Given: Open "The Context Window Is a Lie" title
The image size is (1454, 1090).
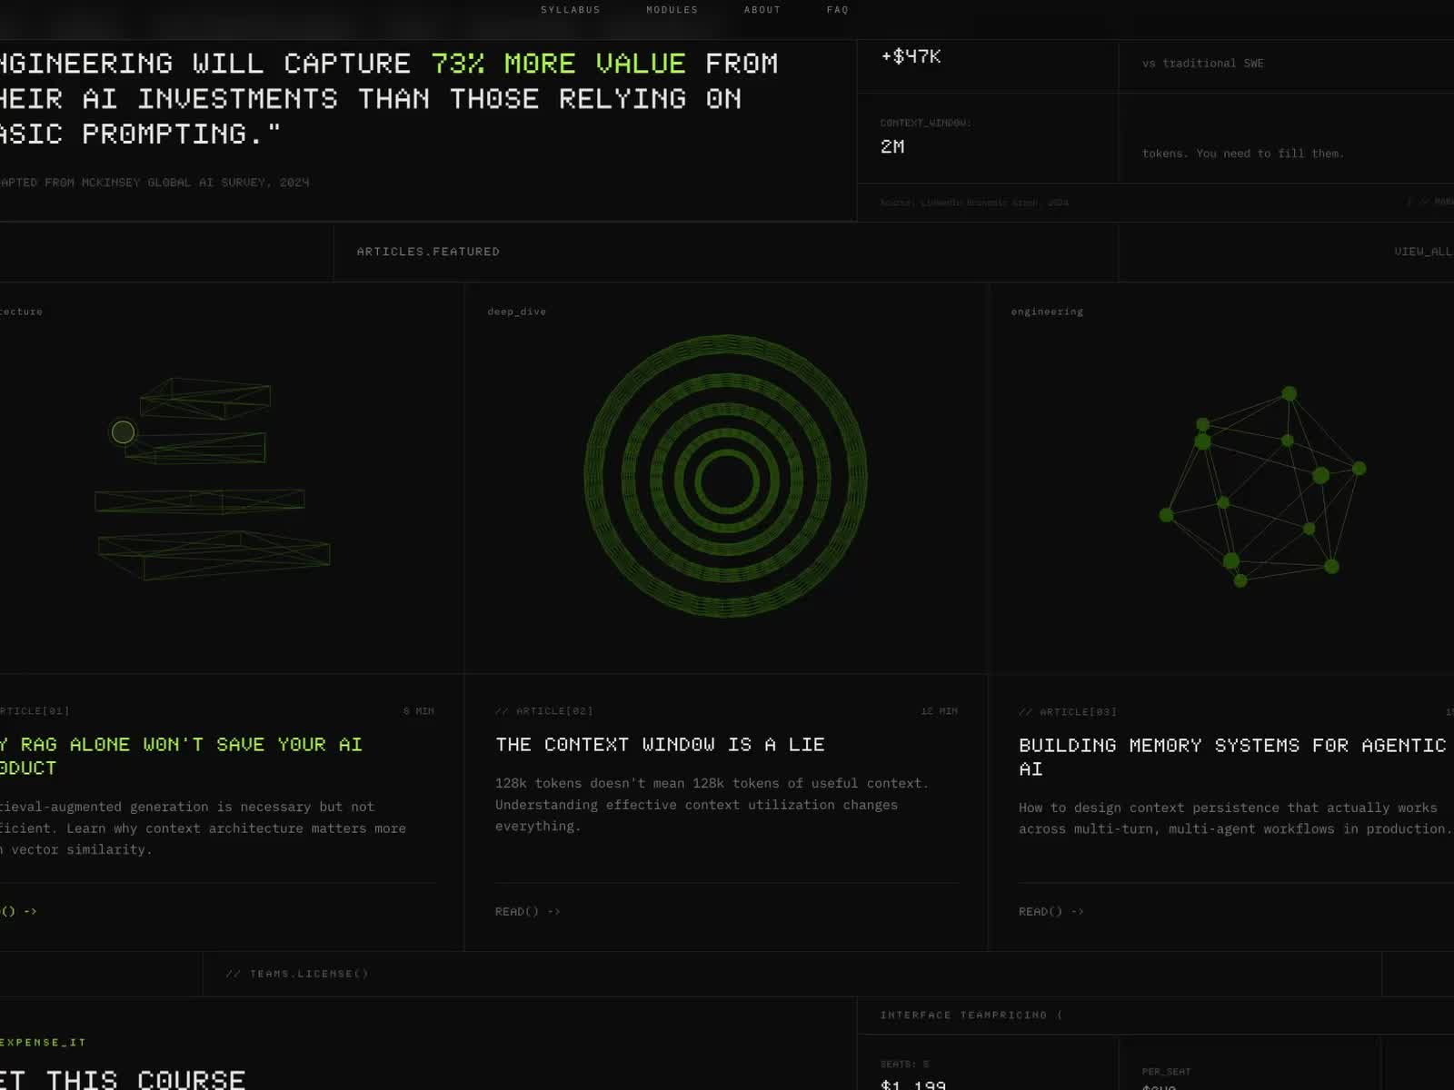Looking at the screenshot, I should tap(660, 745).
